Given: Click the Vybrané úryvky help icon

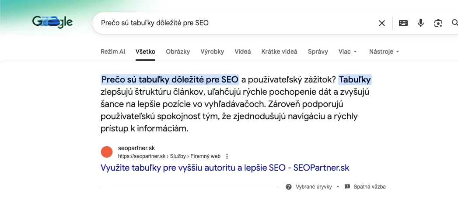Looking at the screenshot, I should (x=289, y=187).
